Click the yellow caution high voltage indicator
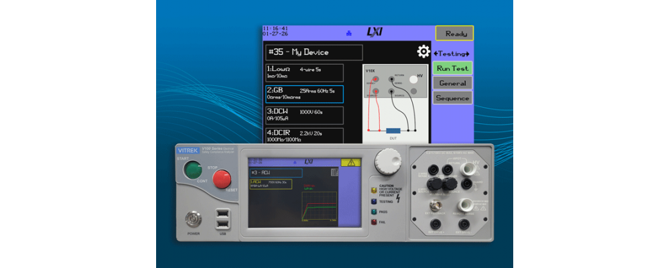 pos(373,190)
